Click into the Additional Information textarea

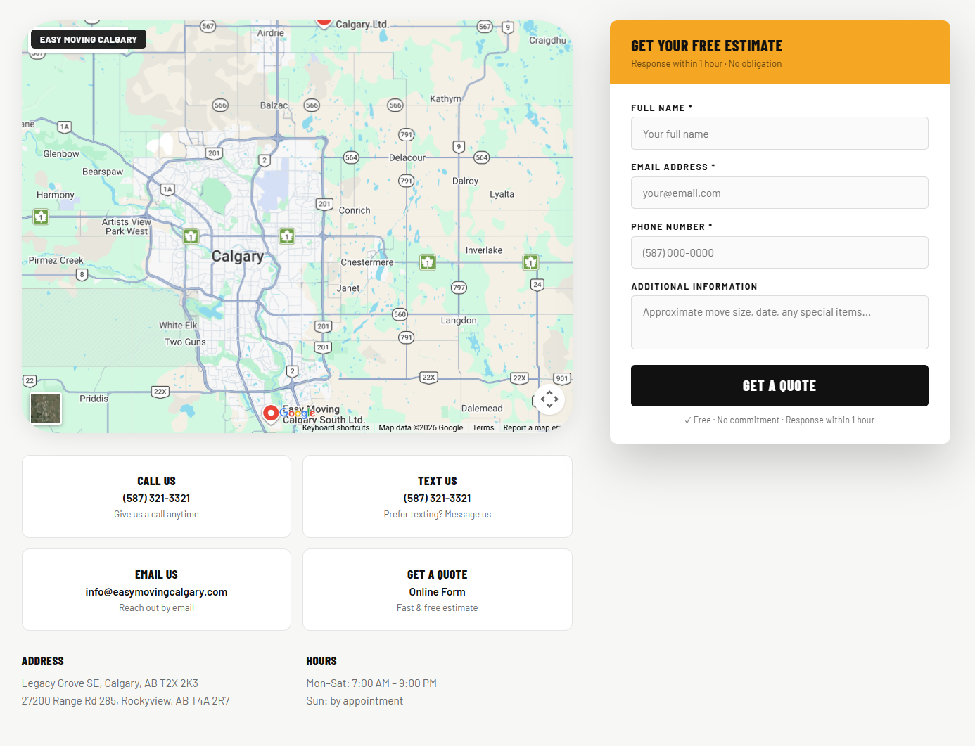(779, 322)
